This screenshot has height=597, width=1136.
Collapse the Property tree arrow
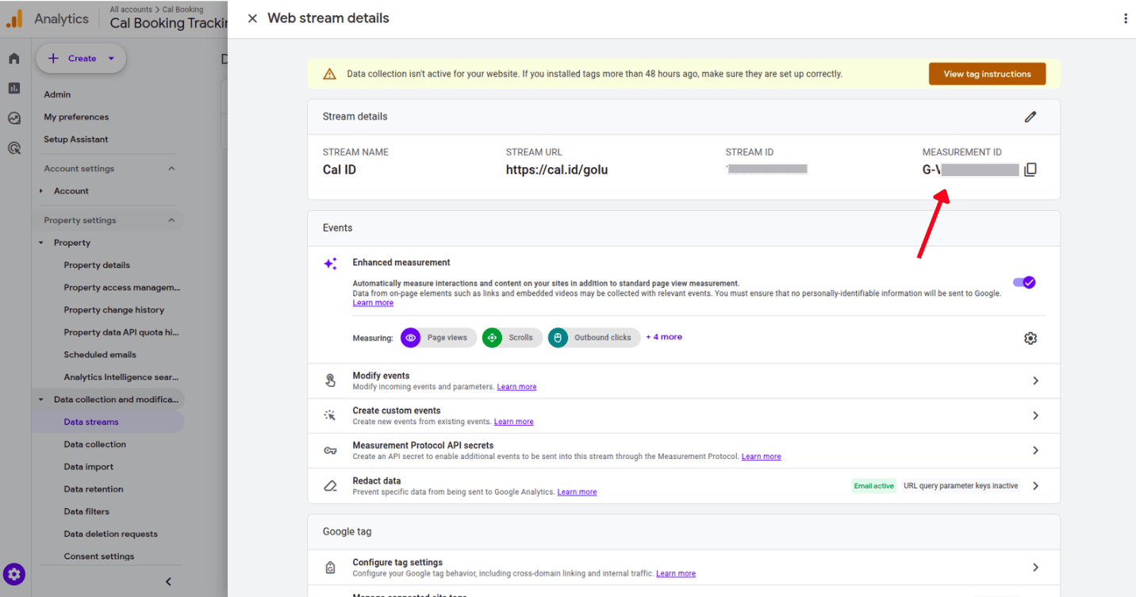click(x=41, y=243)
